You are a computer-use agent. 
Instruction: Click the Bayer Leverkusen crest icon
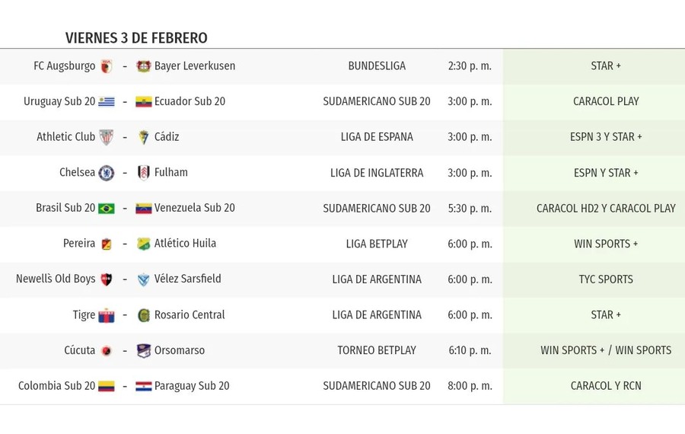(x=143, y=66)
